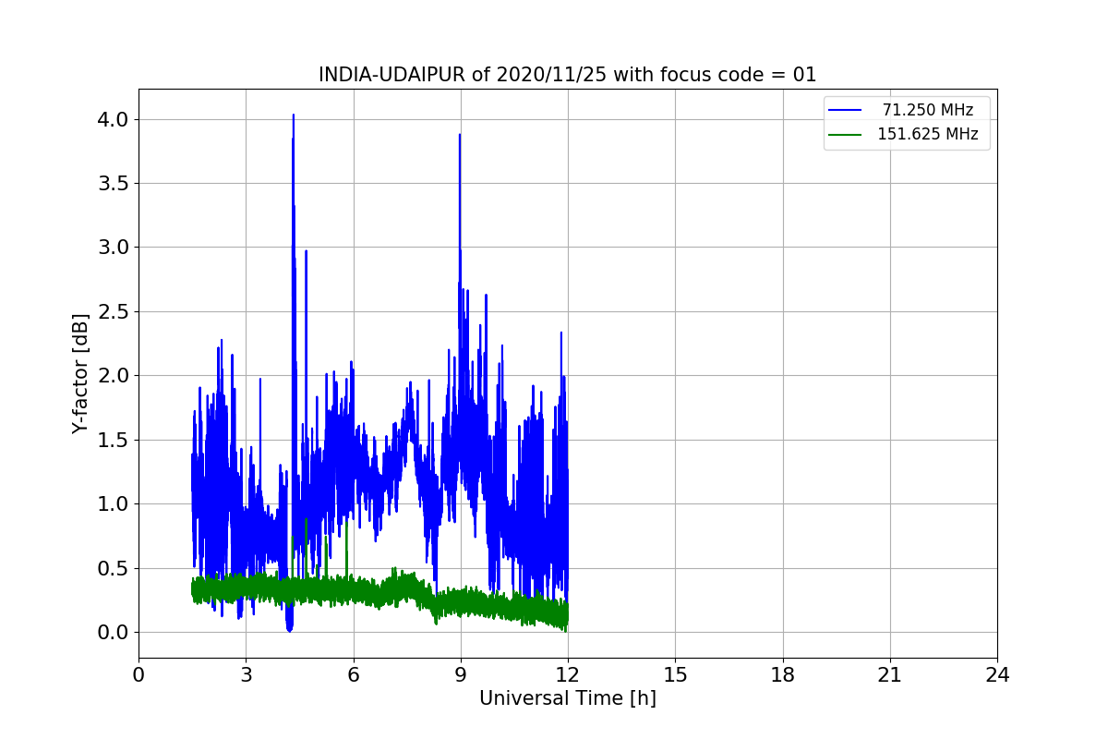Click y-axis tick label 0.0
The height and width of the screenshot is (739, 1108).
point(114,633)
